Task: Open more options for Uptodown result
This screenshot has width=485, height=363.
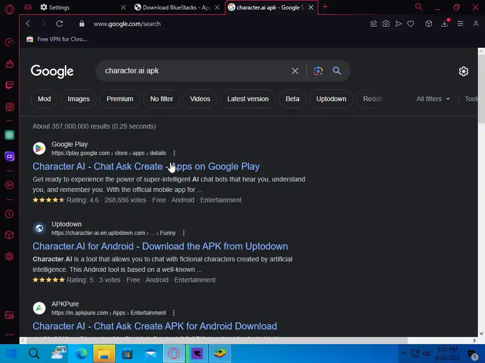Action: coord(183,233)
